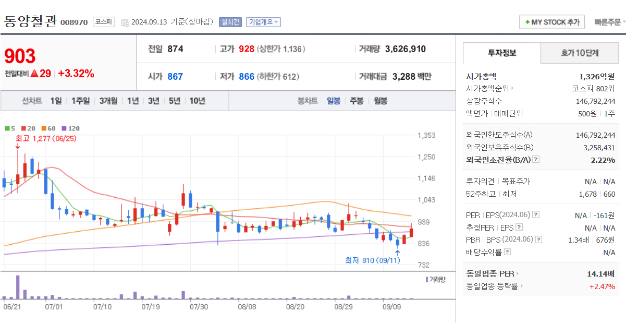Click the 3,258,431 foreign holdings value
This screenshot has width=626, height=323.
[599, 148]
